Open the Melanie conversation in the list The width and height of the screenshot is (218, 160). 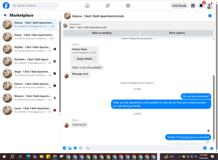tap(29, 98)
